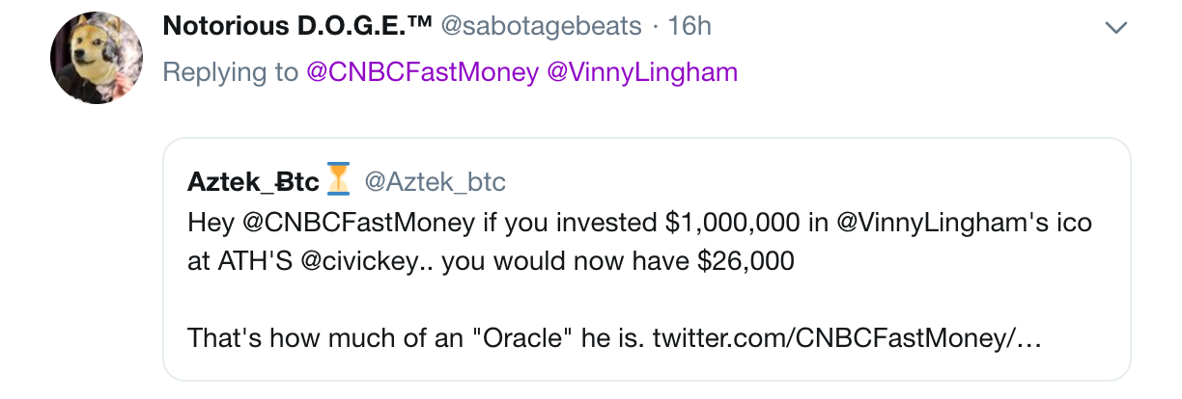Click the @sabotagebeats handle
The width and height of the screenshot is (1182, 399).
point(541,26)
